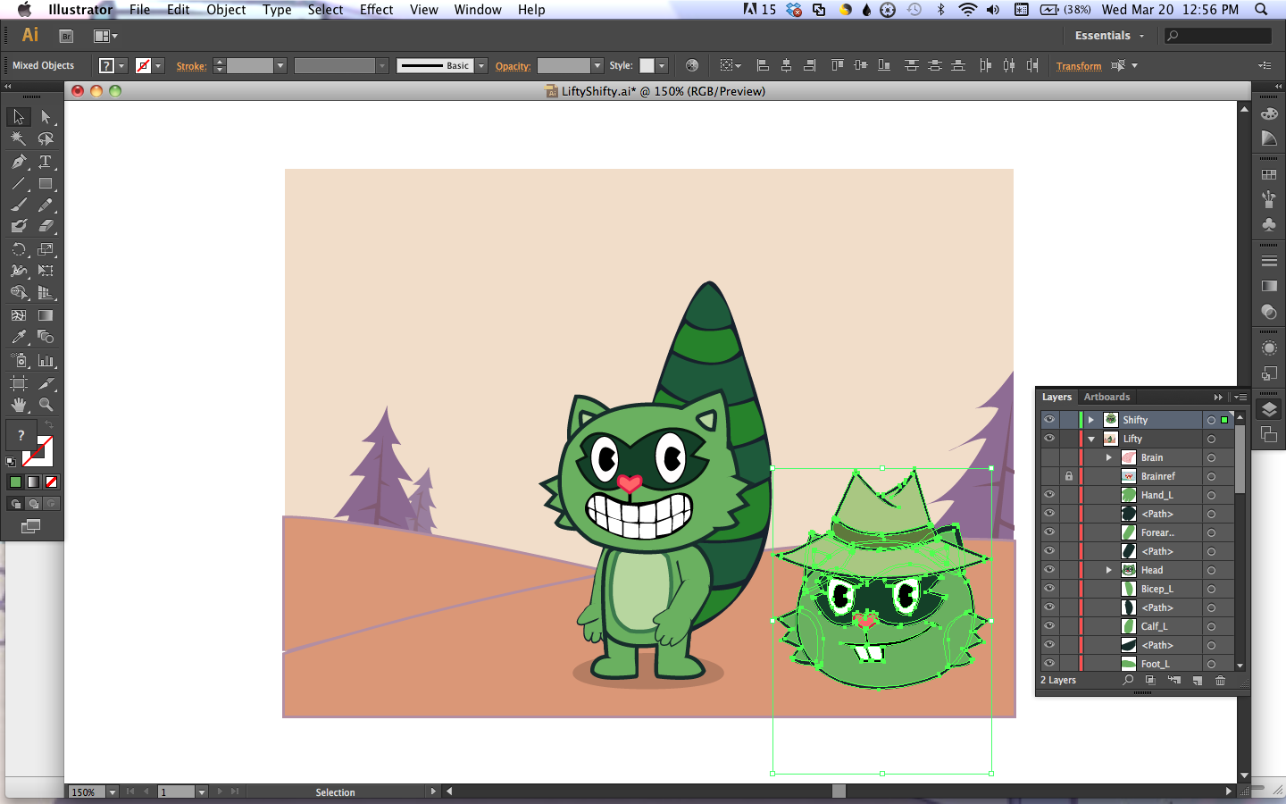This screenshot has width=1286, height=804.
Task: Click the help search input field
Action: [1218, 36]
